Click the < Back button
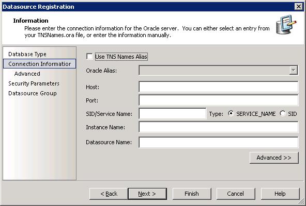This screenshot has height=206, width=306. click(109, 194)
